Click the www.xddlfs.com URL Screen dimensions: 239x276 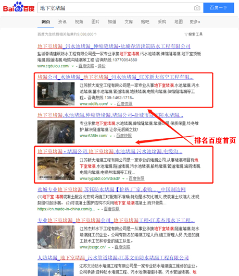[x=94, y=104]
